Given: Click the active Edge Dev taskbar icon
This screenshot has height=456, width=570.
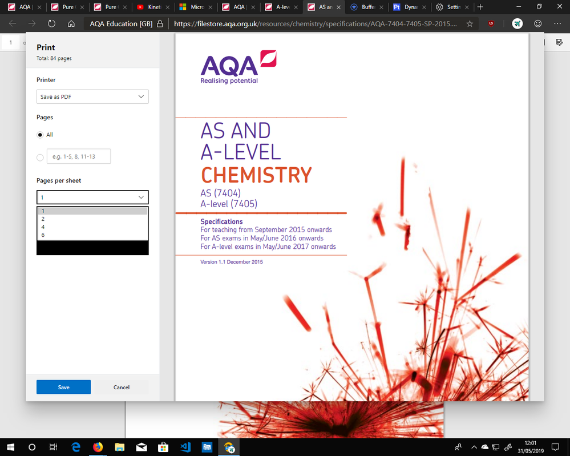Looking at the screenshot, I should click(229, 447).
